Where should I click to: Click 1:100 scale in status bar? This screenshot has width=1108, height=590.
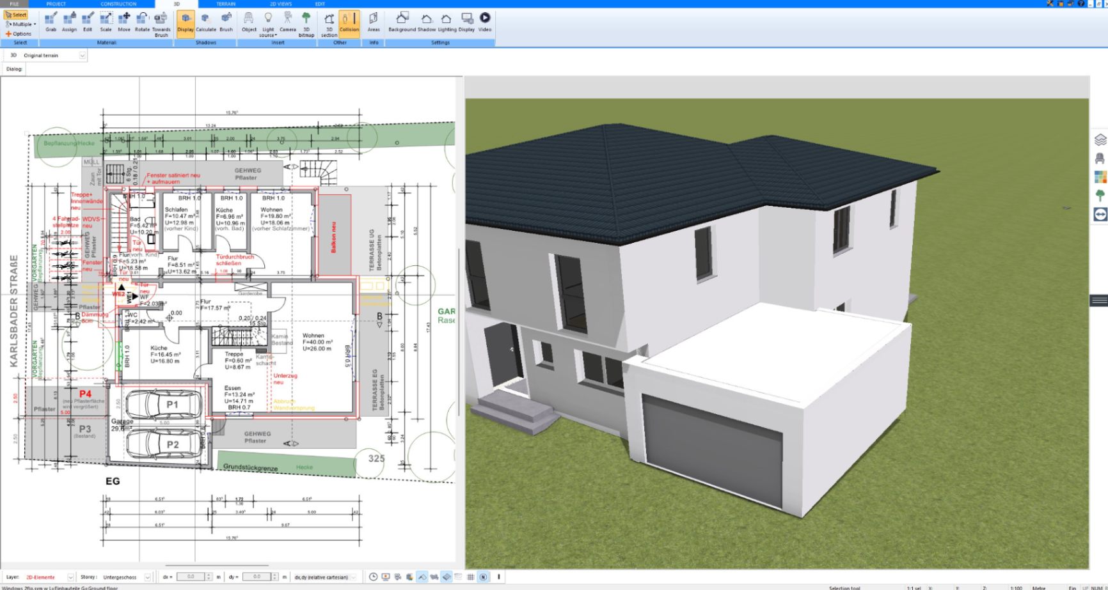tap(1016, 587)
